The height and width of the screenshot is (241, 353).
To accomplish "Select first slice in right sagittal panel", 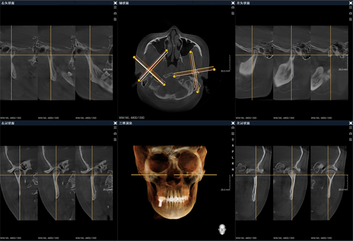I will click(19, 63).
